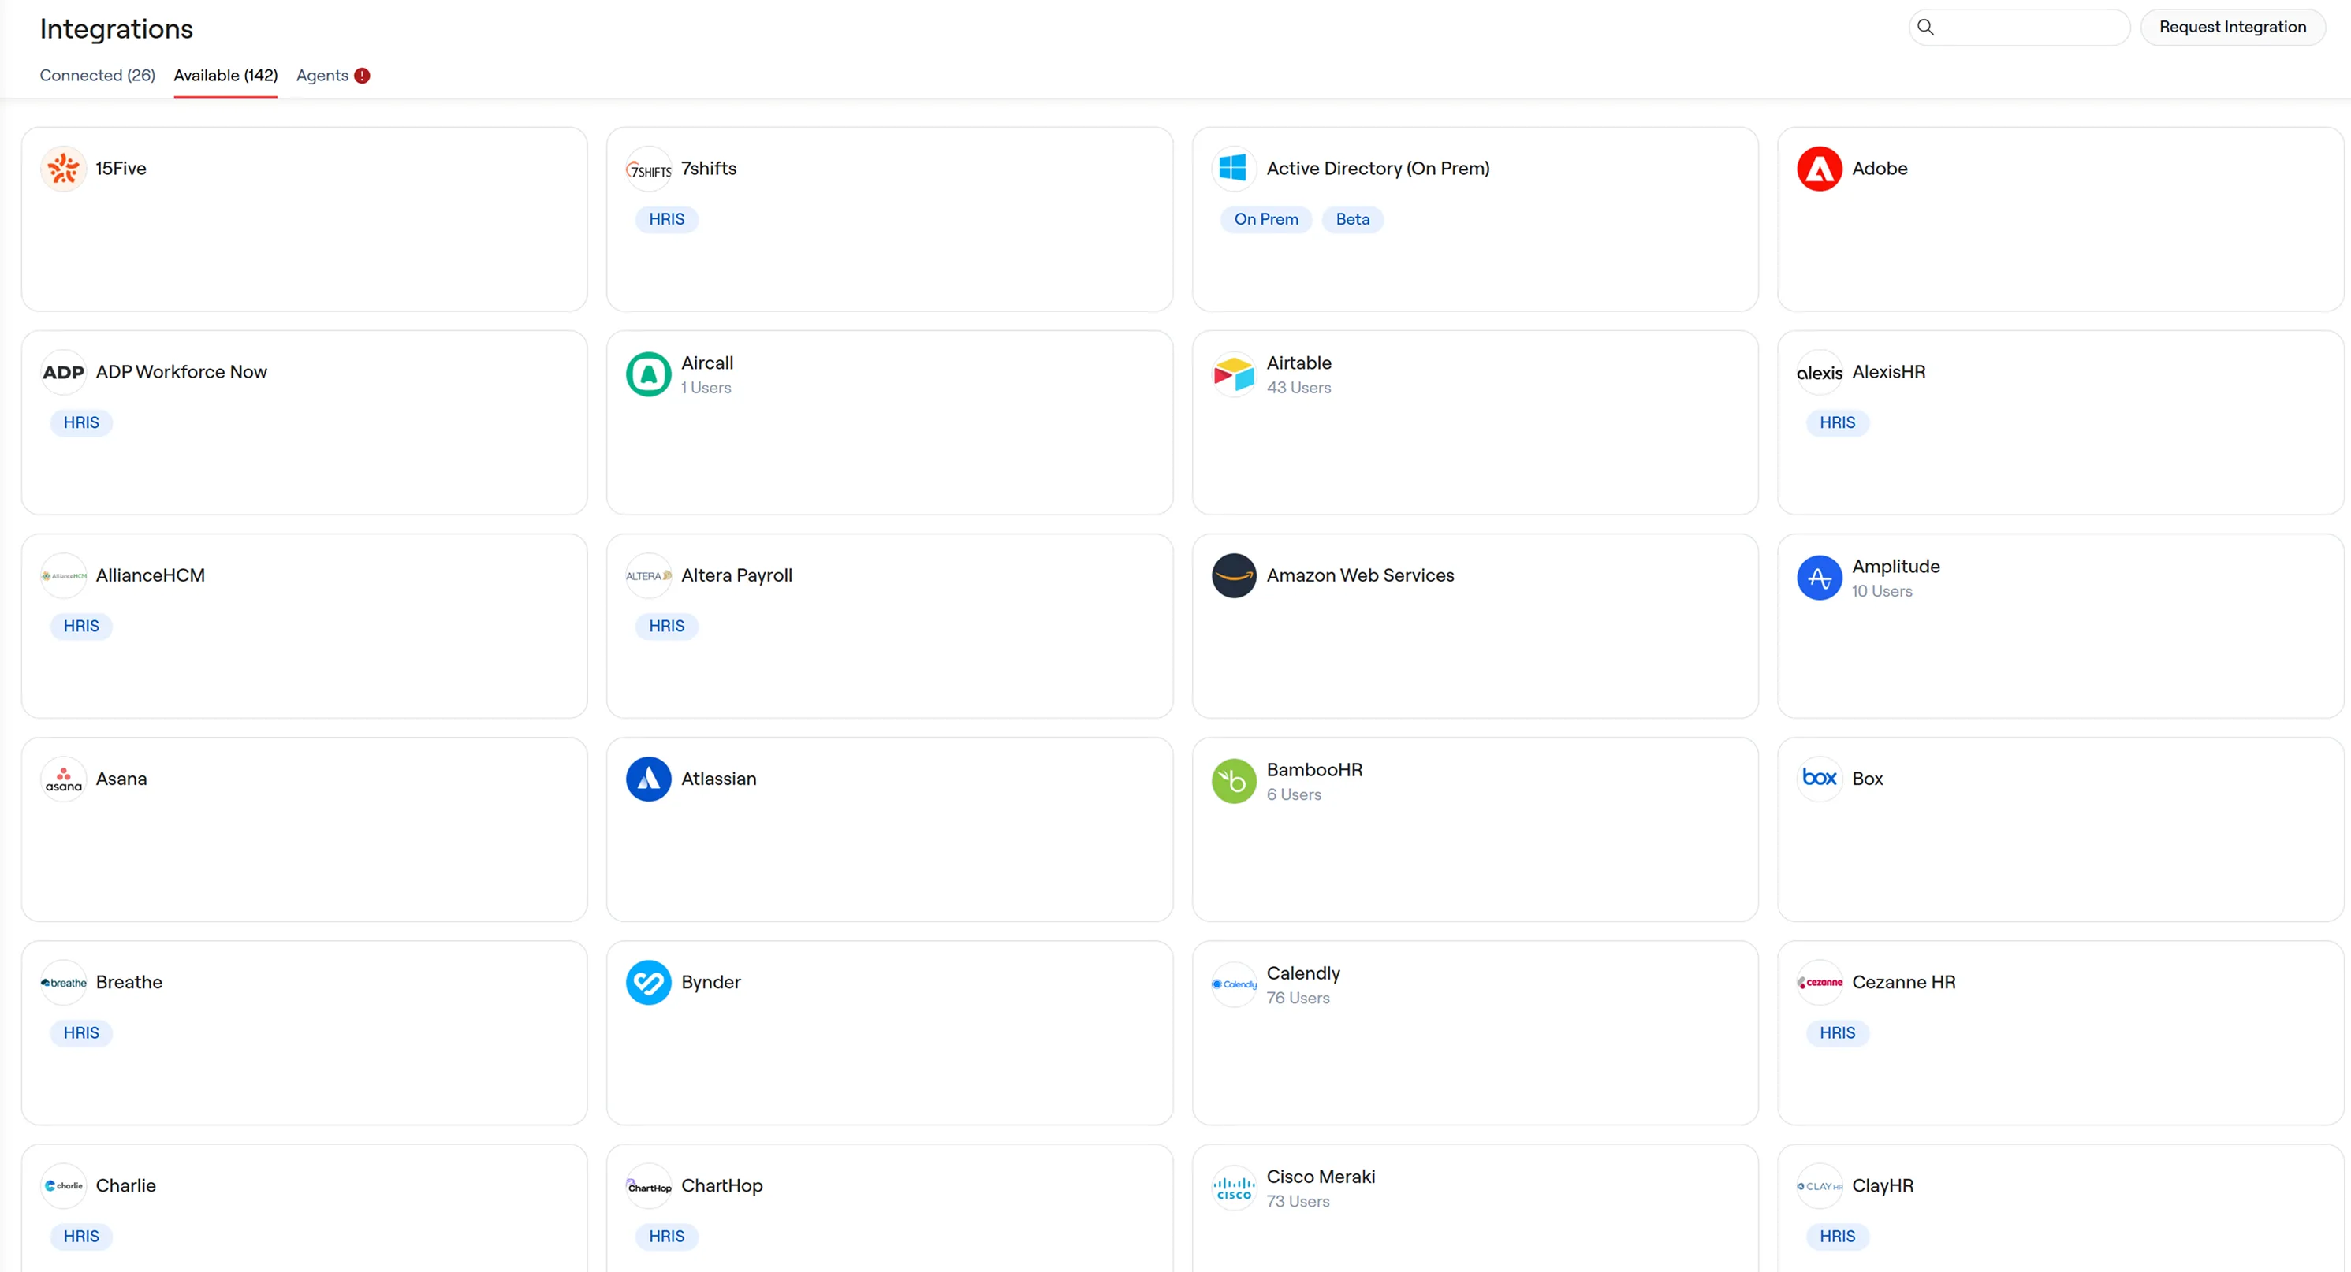Click the Integrations page heading

pyautogui.click(x=117, y=29)
